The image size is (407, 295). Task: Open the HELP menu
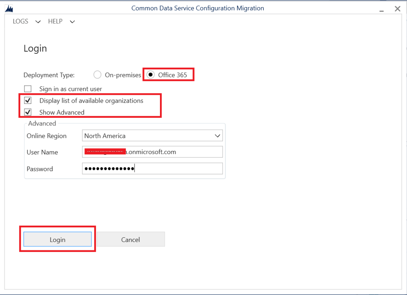pyautogui.click(x=55, y=21)
